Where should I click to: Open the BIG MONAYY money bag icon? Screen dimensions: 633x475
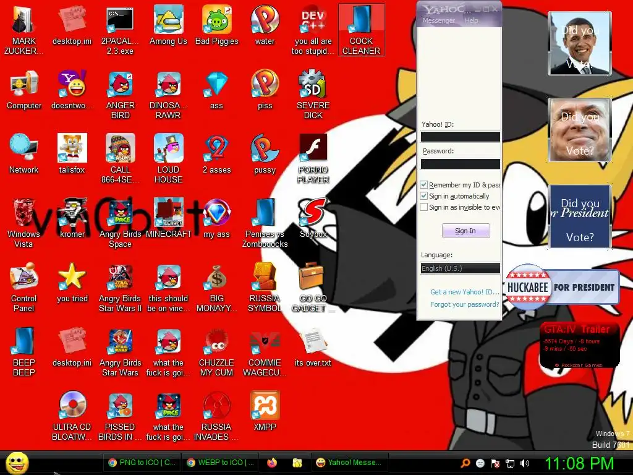[216, 288]
